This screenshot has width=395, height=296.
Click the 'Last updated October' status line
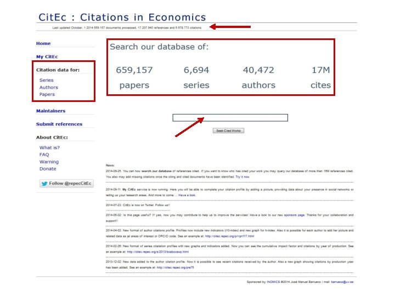coord(127,28)
